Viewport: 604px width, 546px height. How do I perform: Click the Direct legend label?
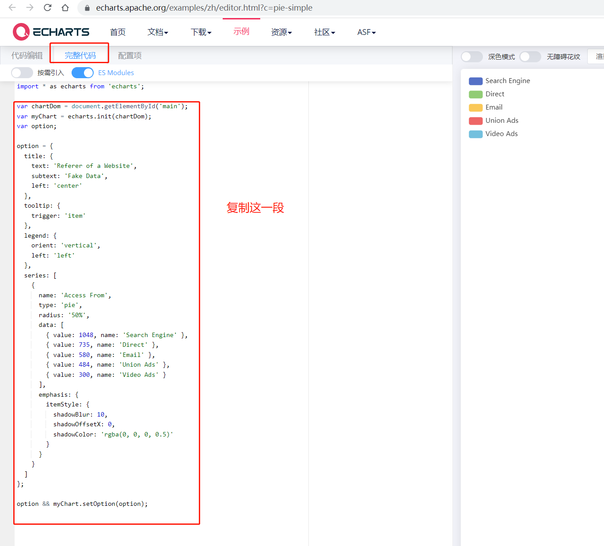[495, 94]
